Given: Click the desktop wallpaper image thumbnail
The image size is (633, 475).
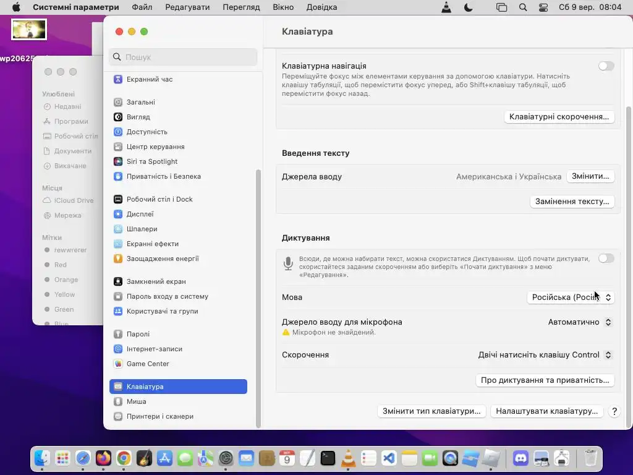Looking at the screenshot, I should [x=29, y=30].
